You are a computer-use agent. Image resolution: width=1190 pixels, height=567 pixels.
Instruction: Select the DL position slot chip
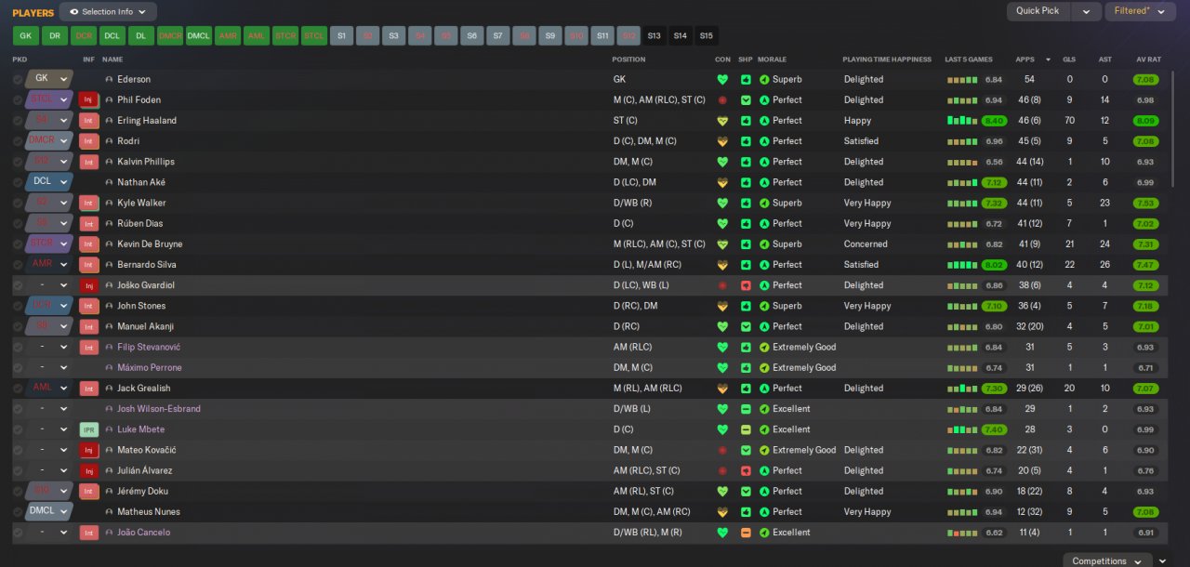(141, 36)
